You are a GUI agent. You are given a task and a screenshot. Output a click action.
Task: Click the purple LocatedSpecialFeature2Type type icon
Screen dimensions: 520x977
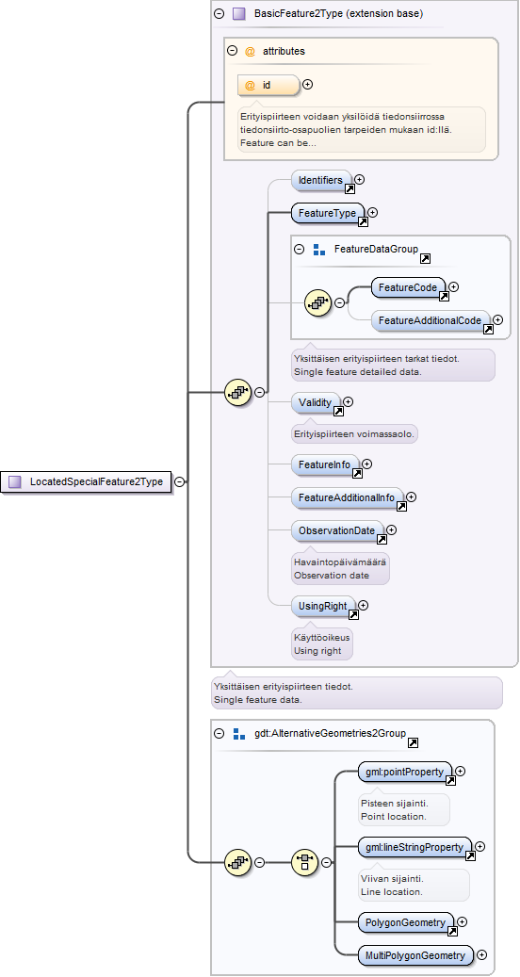[x=15, y=481]
